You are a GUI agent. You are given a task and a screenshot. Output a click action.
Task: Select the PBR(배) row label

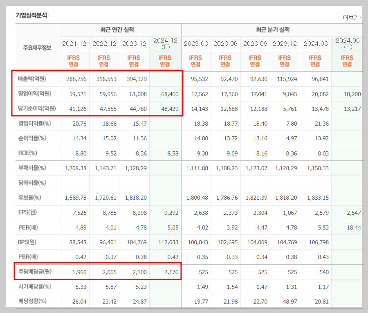(28, 257)
